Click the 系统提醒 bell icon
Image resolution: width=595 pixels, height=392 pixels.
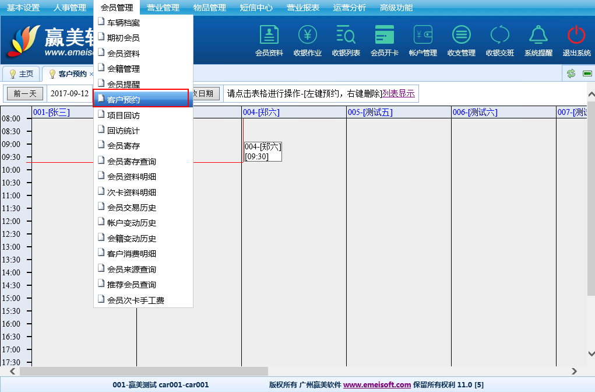click(538, 36)
